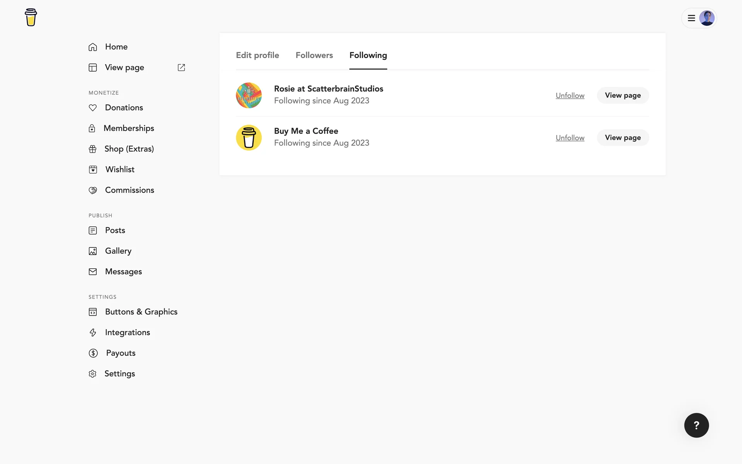View the Buy Me a Coffee page
Viewport: 742px width, 464px height.
(622, 138)
